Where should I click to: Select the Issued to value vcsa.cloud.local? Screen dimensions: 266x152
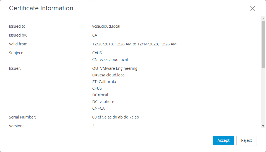pos(106,26)
